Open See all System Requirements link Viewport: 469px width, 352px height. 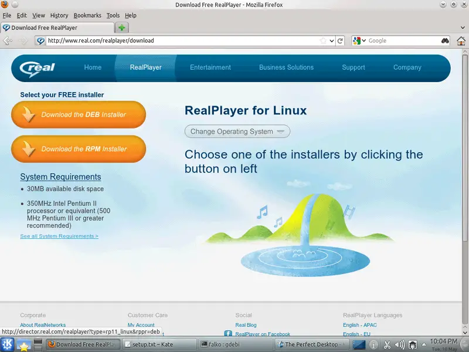(59, 236)
